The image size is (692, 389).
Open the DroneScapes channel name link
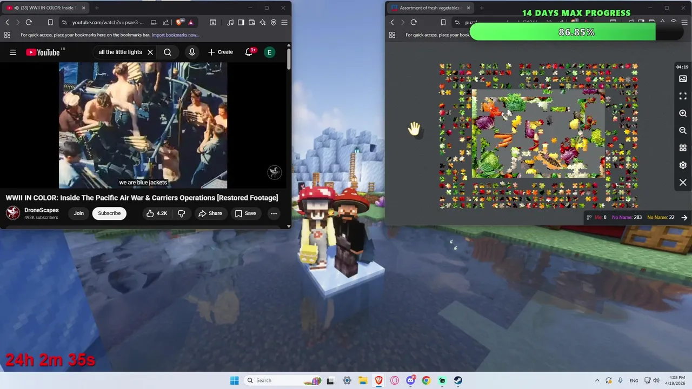tap(42, 210)
